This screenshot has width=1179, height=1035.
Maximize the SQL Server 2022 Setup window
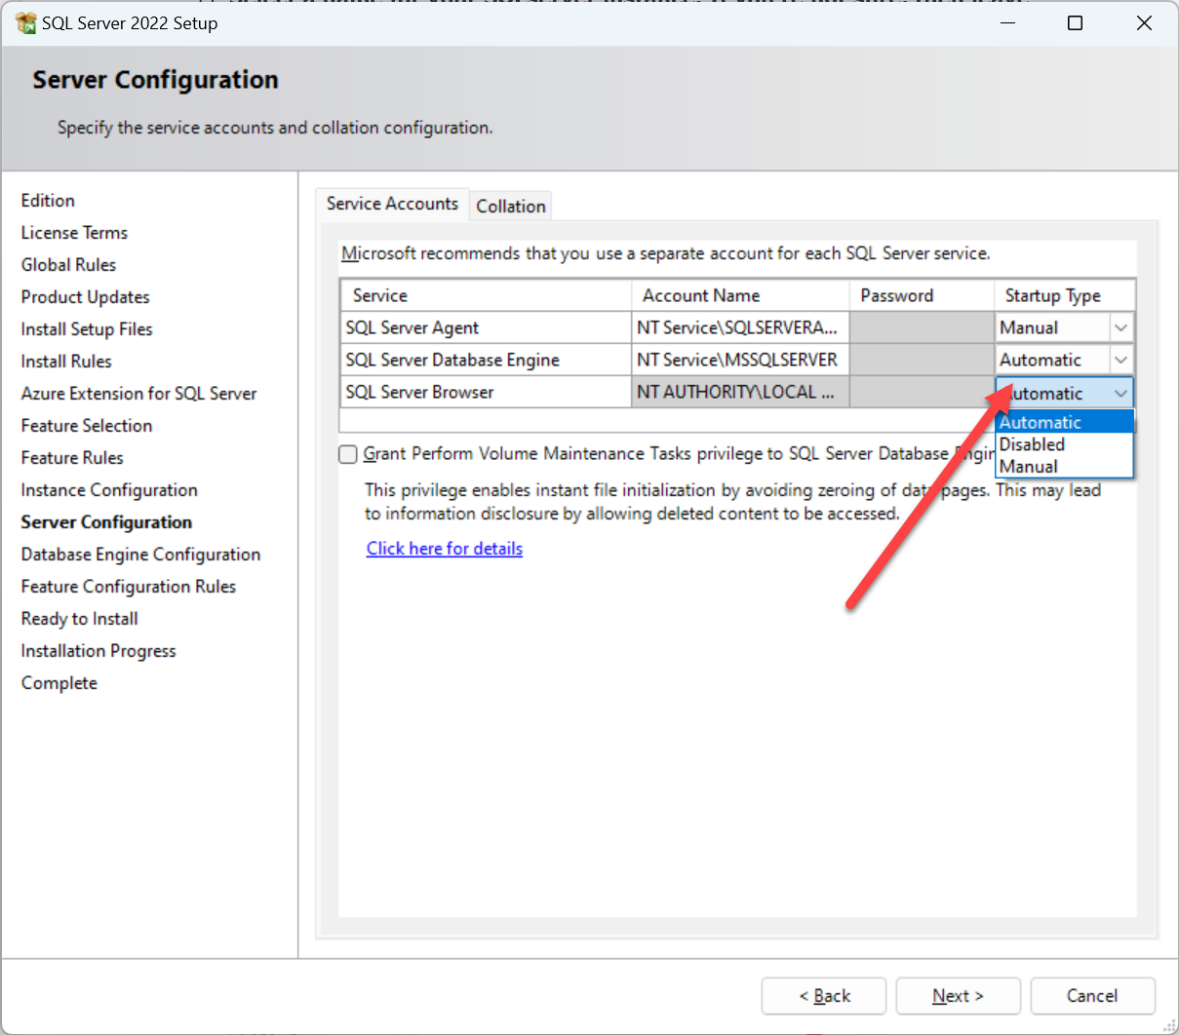pos(1075,22)
